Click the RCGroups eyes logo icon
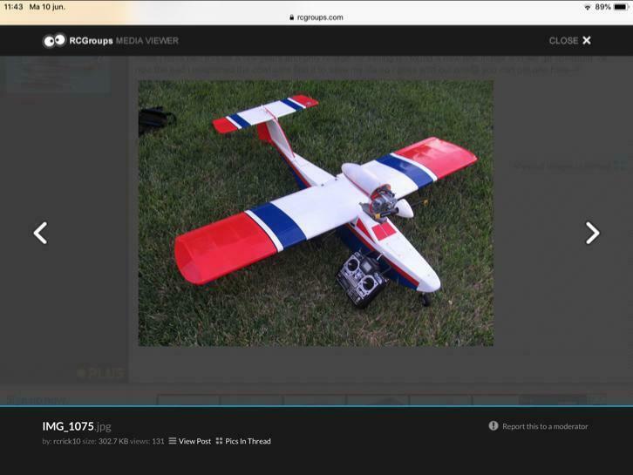 pos(54,40)
